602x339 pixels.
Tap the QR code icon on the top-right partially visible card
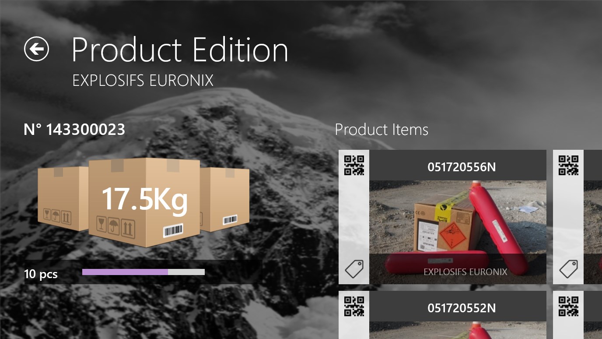tap(568, 166)
